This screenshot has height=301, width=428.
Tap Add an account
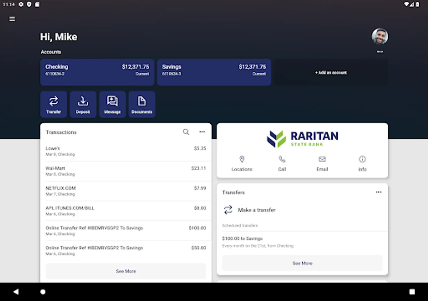(331, 72)
